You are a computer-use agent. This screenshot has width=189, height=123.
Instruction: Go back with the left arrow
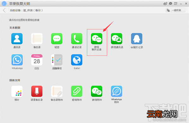coord(4,10)
